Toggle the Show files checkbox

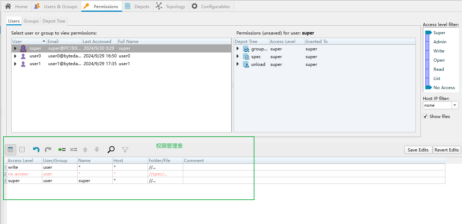coord(426,116)
